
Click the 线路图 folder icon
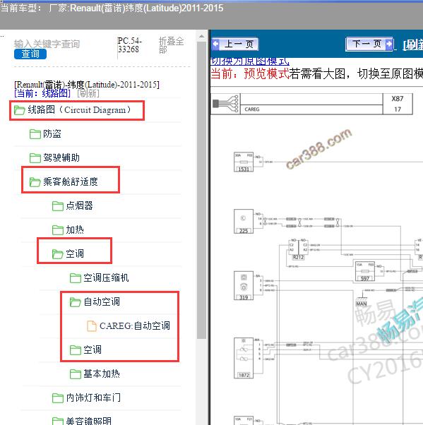20,110
